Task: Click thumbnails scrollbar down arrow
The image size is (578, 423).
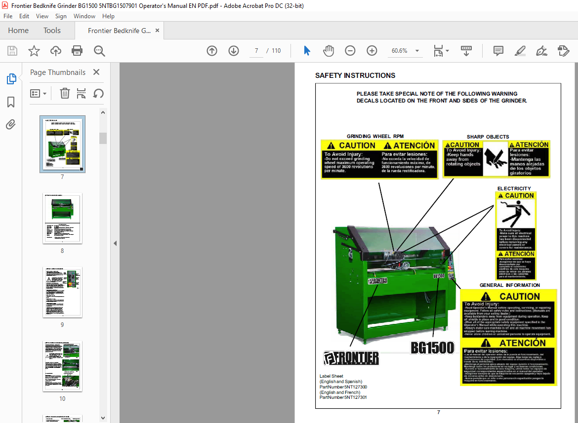Action: (103, 418)
